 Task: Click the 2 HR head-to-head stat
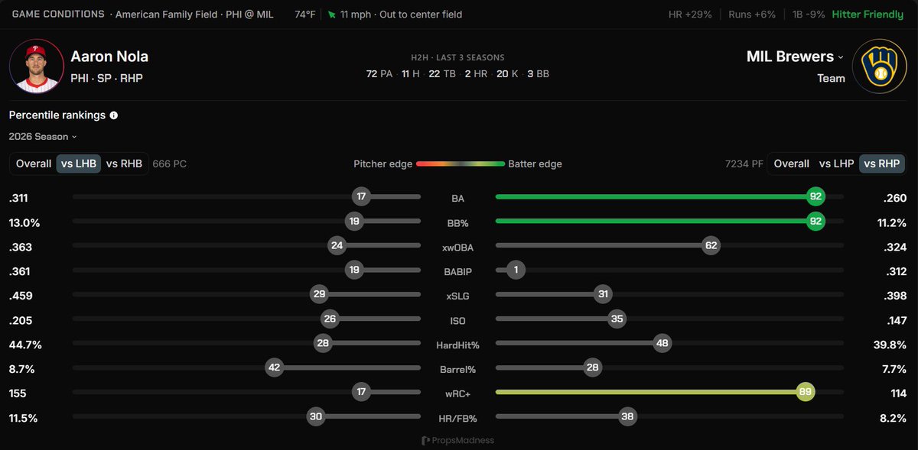coord(476,73)
